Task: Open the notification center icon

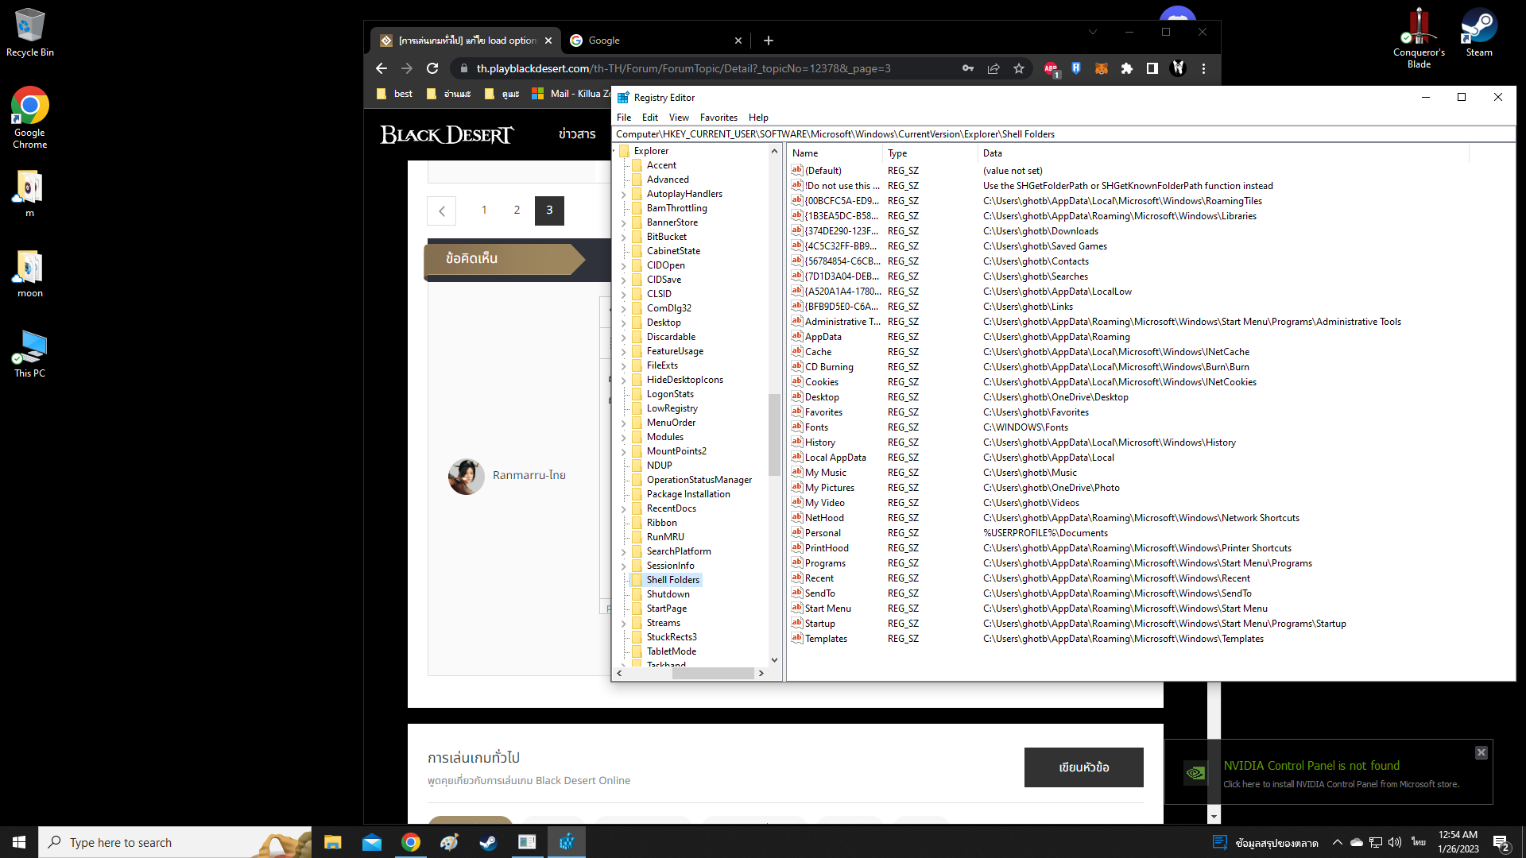Action: point(1501,842)
